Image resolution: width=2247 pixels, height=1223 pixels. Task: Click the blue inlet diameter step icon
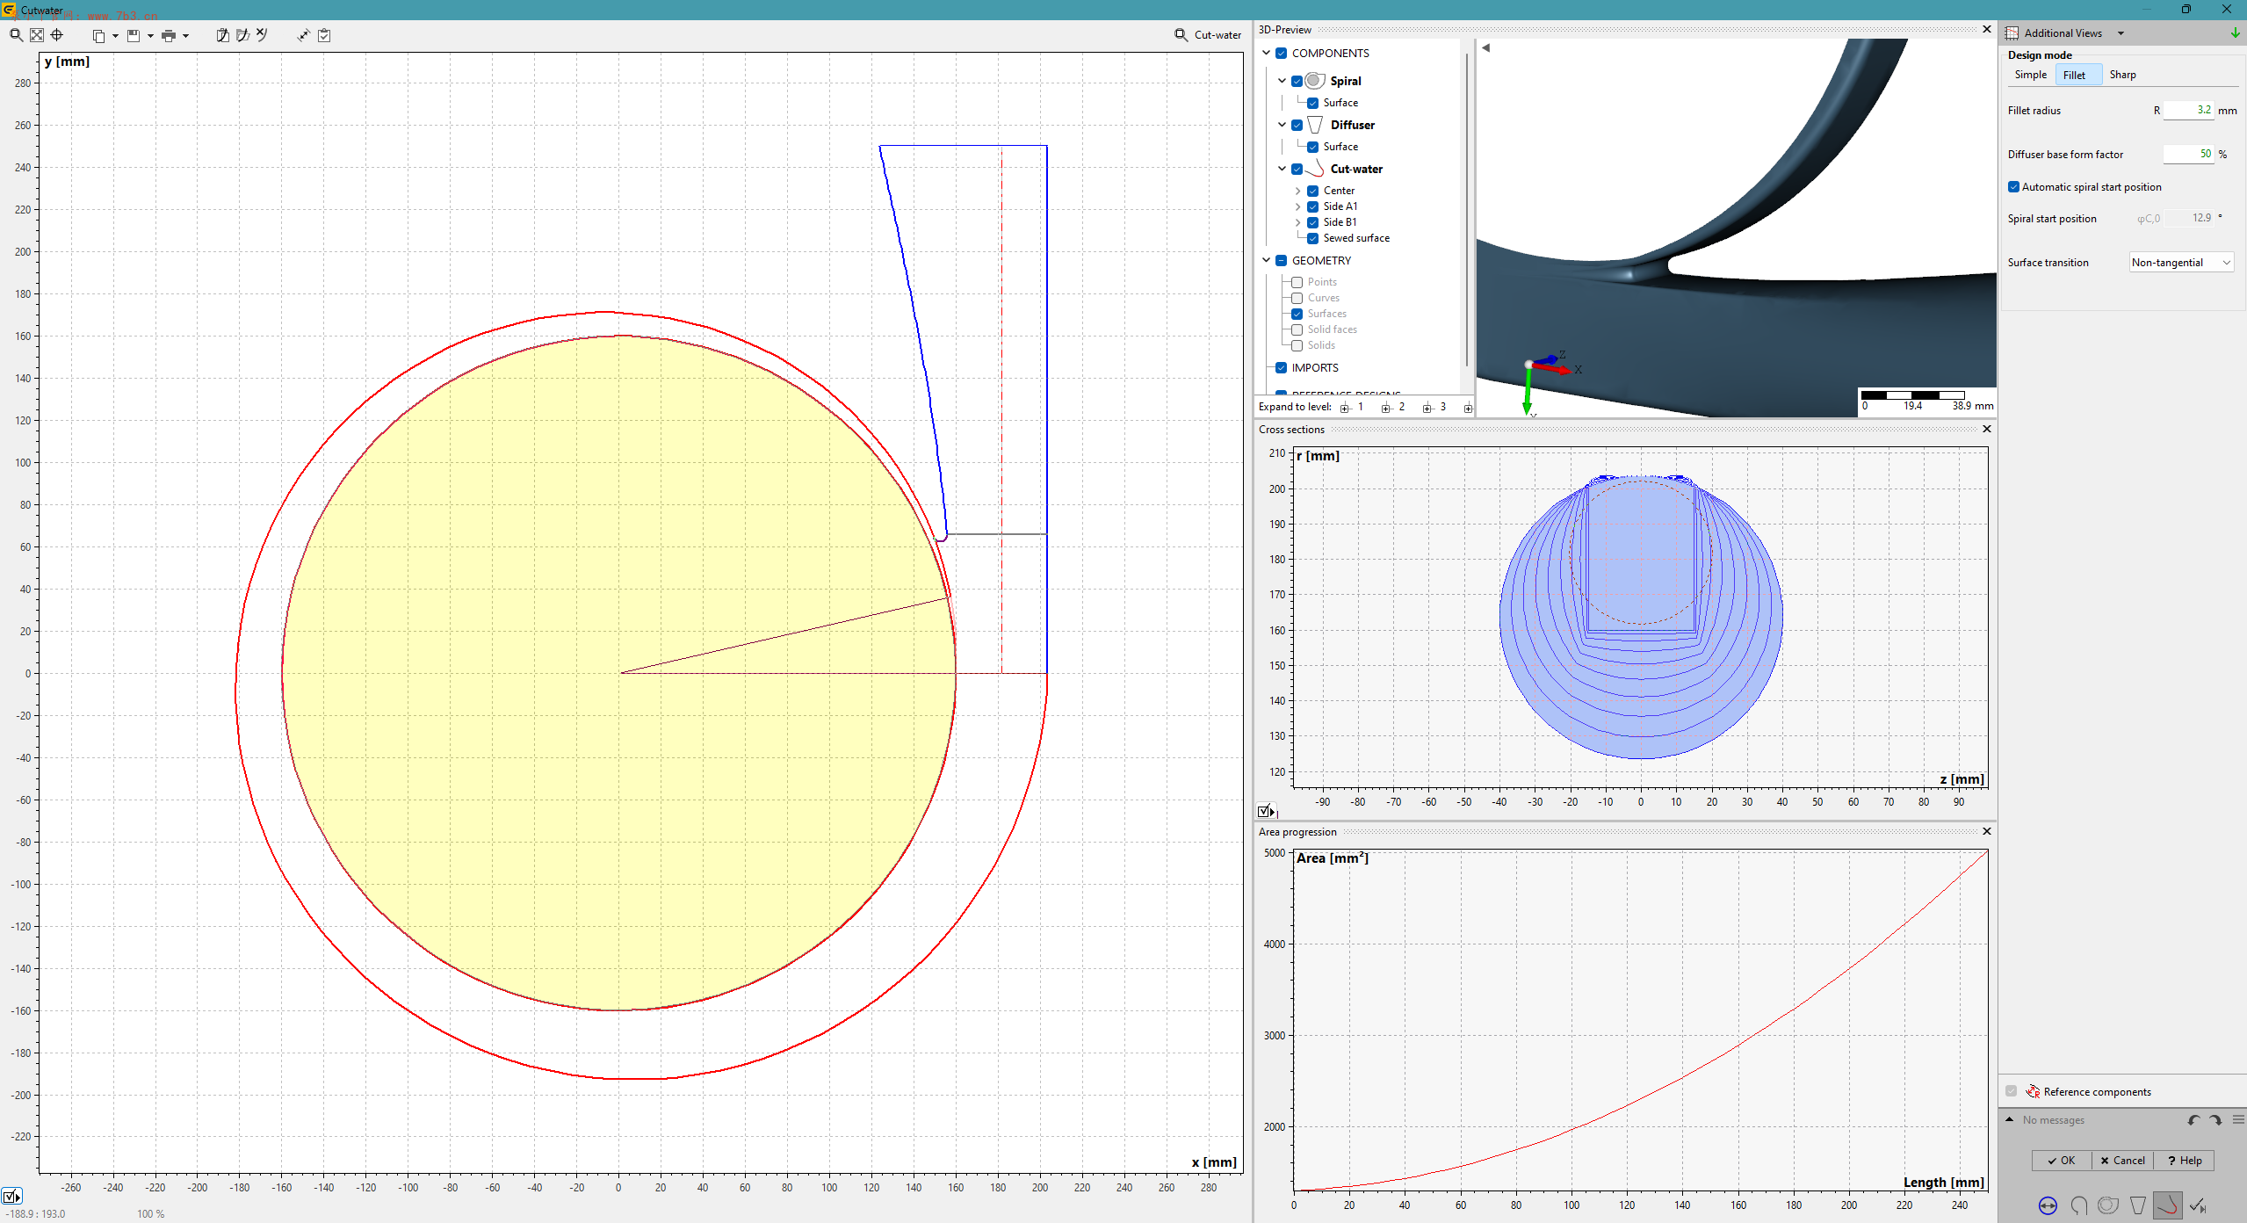(x=2048, y=1205)
